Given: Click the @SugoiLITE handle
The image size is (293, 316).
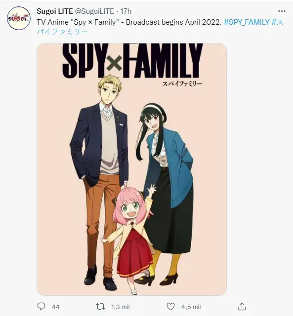Looking at the screenshot, I should tap(94, 11).
